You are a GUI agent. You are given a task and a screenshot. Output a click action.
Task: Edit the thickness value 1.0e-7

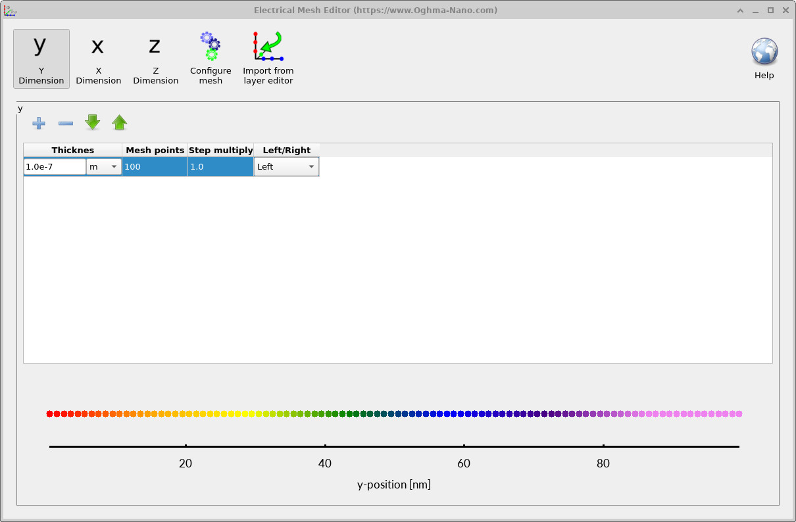55,167
